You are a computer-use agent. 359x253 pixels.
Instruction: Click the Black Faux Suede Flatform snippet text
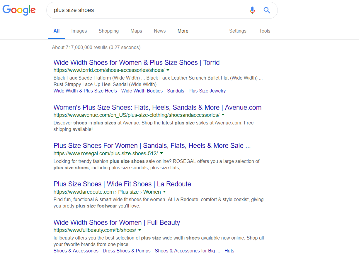point(158,81)
